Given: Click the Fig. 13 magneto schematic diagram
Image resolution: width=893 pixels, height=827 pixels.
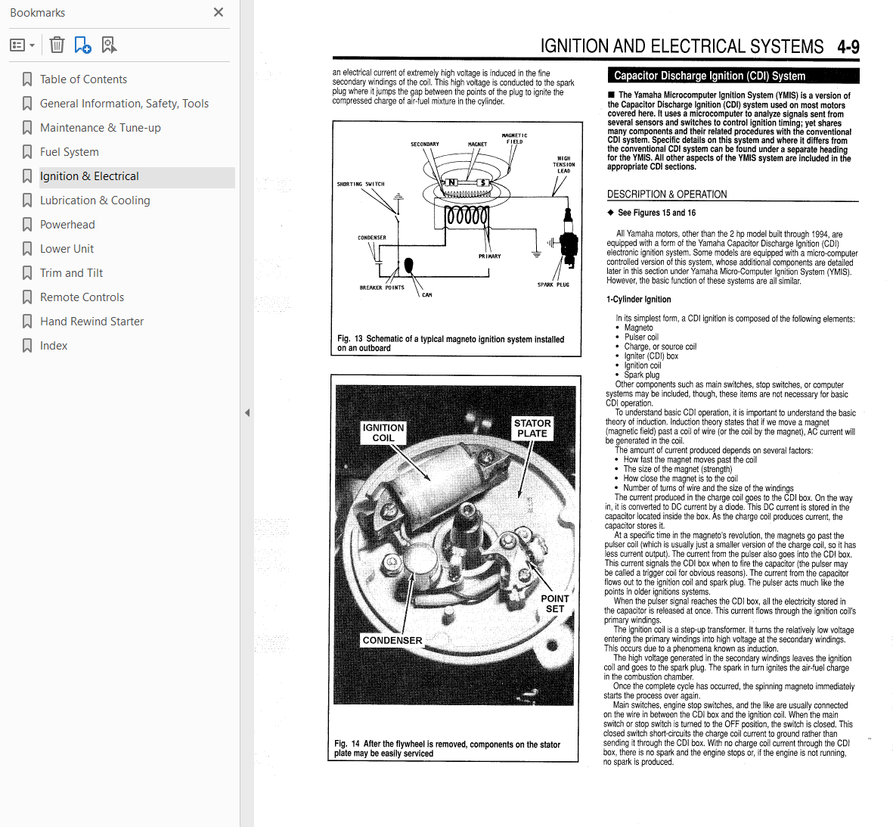Looking at the screenshot, I should [456, 216].
